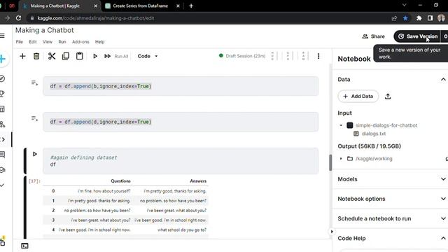Open Learn icon in left sidebar

tap(2, 170)
